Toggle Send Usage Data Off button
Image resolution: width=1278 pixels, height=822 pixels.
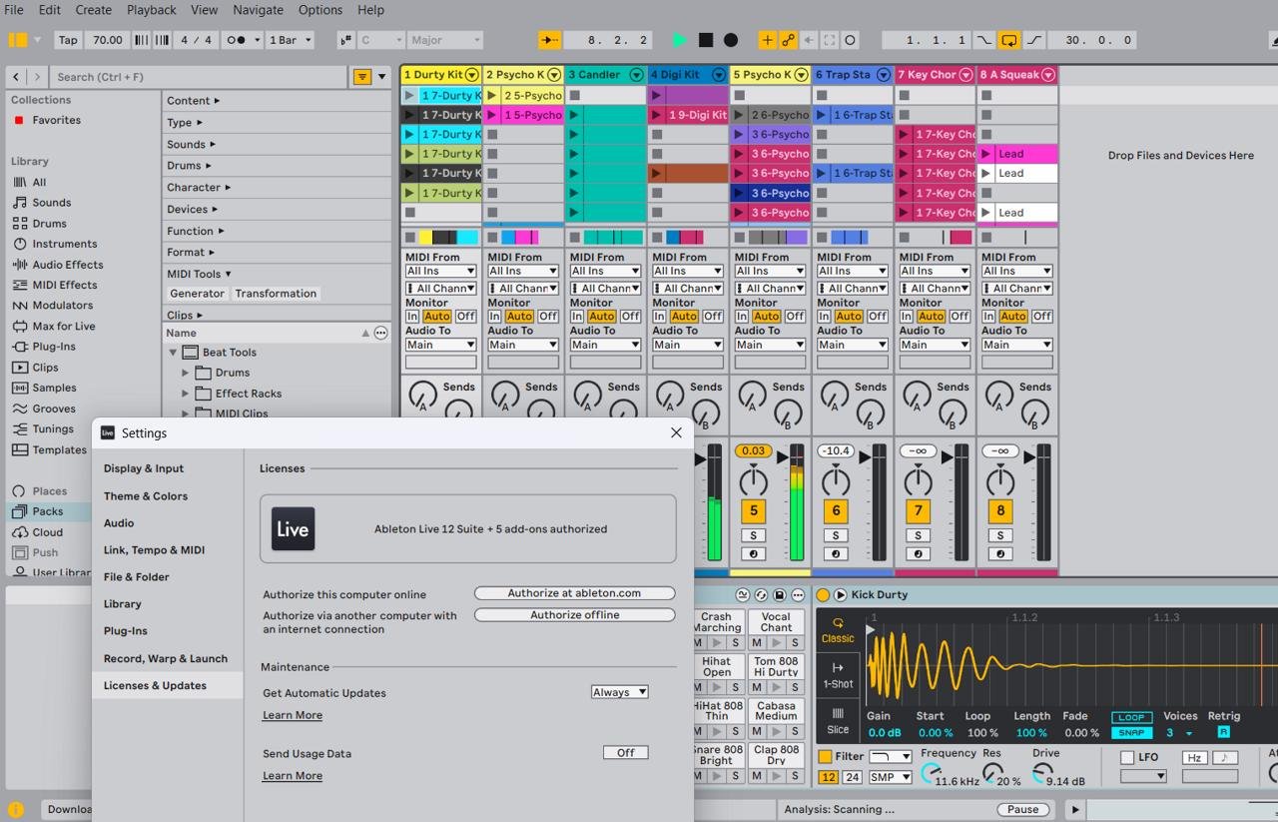(x=626, y=753)
